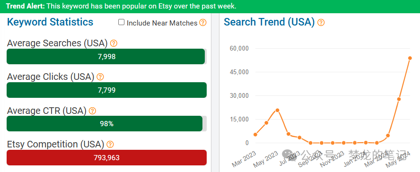Screen dimensions: 420x172
Task: Open help icon next to Average CTR (USA)
Action: coord(92,111)
